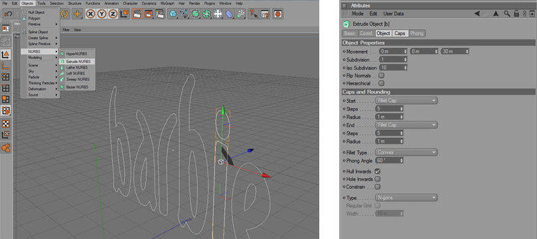Image resolution: width=537 pixels, height=239 pixels.
Task: Expand the Modeling submenu
Action: (x=40, y=58)
